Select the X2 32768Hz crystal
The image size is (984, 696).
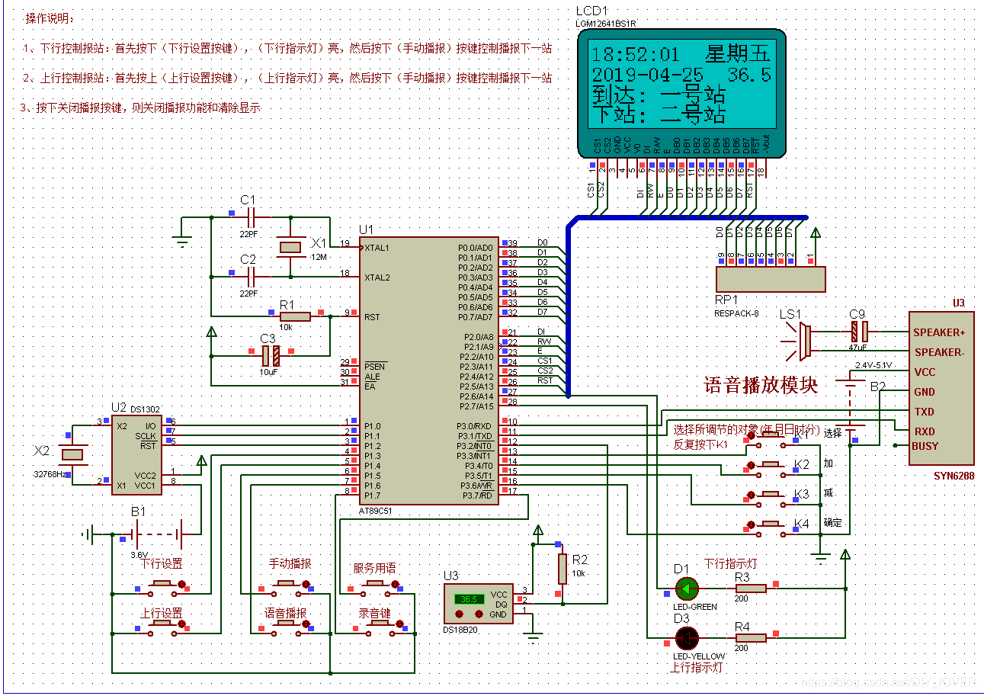(72, 454)
